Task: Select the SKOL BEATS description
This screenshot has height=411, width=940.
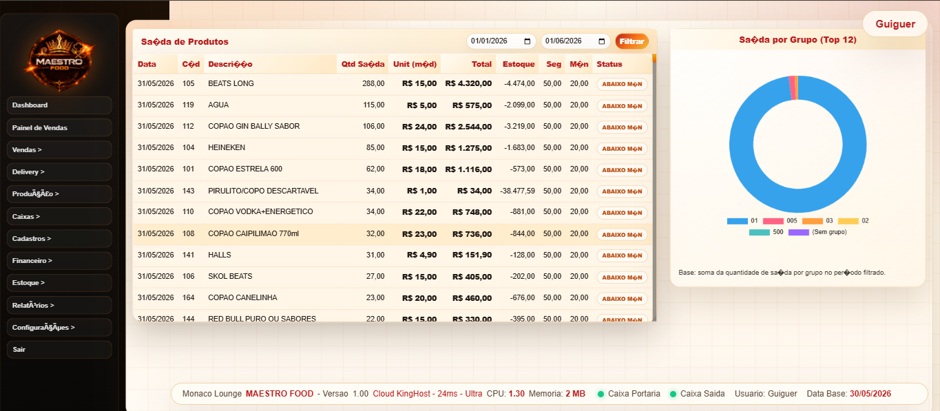Action: (230, 276)
